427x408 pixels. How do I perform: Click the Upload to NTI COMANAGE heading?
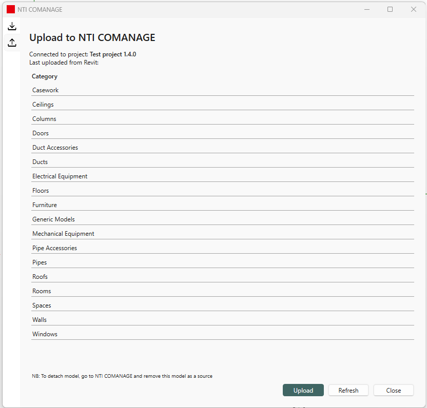click(x=92, y=37)
